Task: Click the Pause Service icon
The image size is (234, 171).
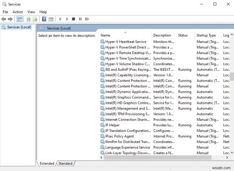Action: click(x=80, y=19)
